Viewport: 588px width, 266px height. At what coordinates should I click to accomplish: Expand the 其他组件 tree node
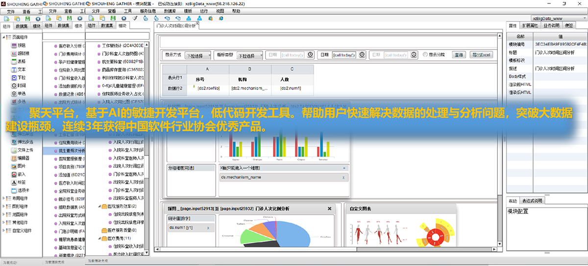4,222
